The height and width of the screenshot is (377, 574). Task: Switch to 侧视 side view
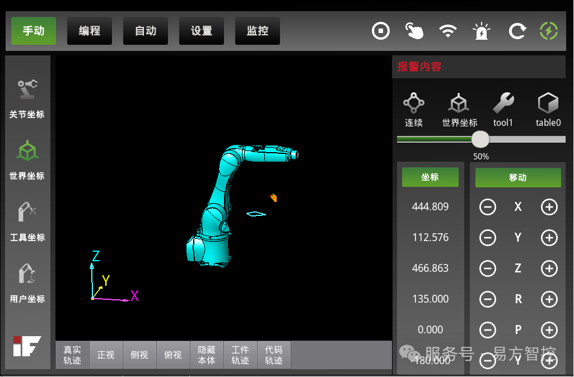point(139,355)
